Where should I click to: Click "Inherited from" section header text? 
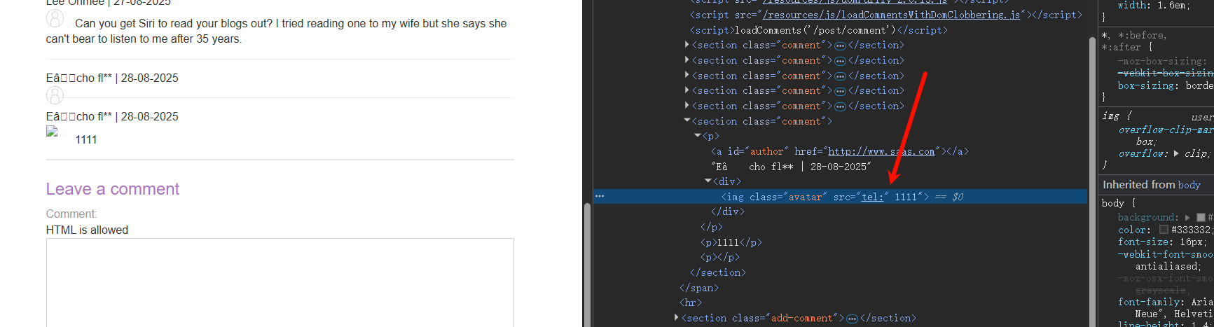pos(1138,185)
